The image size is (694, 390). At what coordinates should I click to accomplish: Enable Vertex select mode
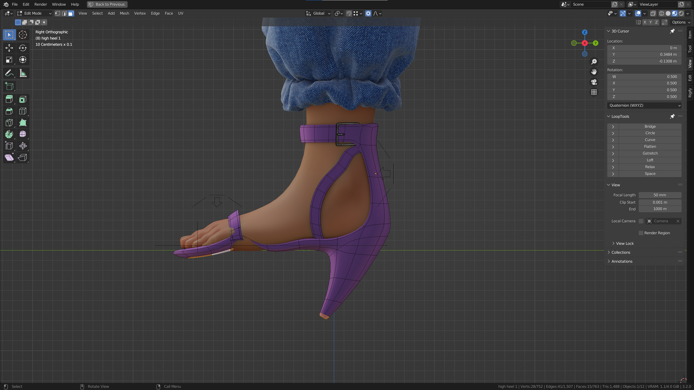coord(57,13)
